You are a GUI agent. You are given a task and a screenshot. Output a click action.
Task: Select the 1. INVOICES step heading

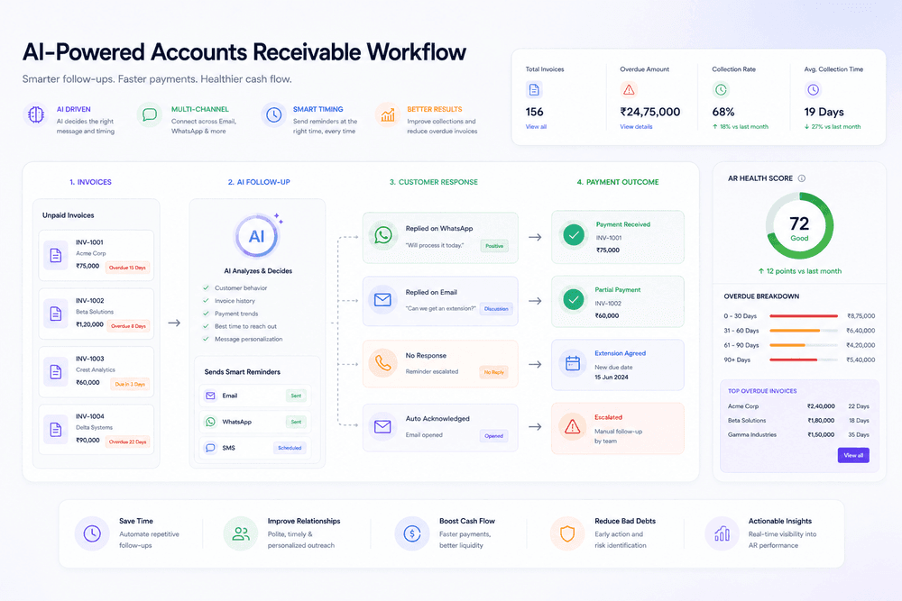coord(91,182)
